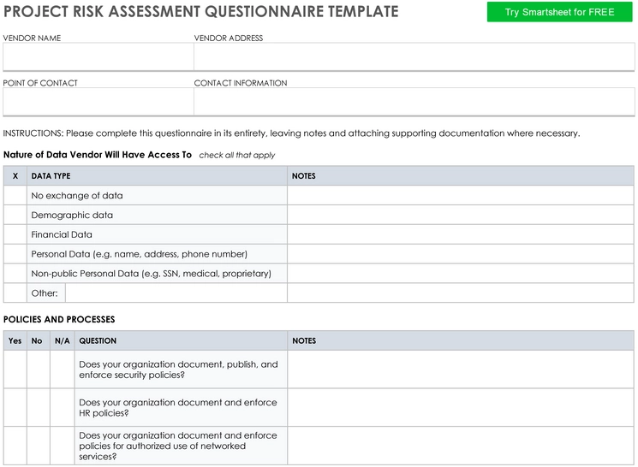Mark Yes for HR policies question
The image size is (638, 467).
(15, 408)
